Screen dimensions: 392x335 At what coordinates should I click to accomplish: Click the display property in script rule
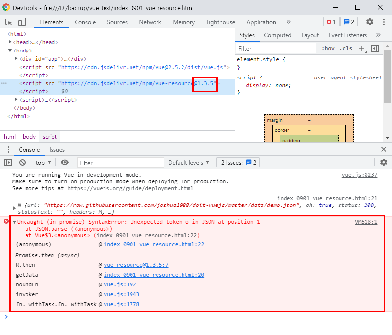coord(257,85)
